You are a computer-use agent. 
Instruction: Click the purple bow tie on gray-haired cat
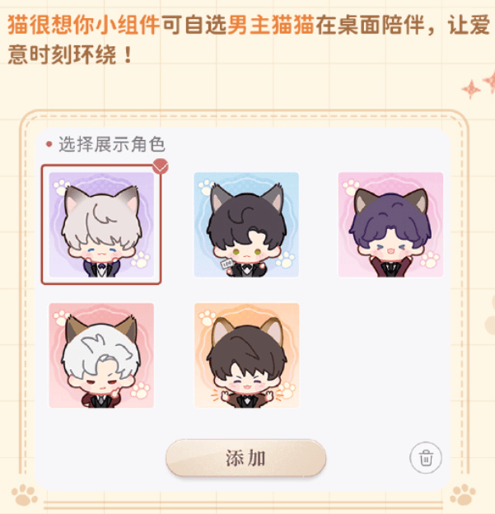tap(103, 265)
